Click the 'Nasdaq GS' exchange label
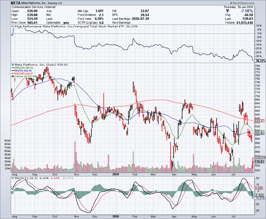This screenshot has width=266, height=219. pos(55,3)
